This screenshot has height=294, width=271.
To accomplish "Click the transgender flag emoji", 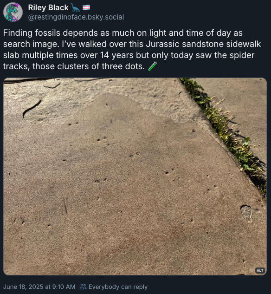I will click(86, 7).
